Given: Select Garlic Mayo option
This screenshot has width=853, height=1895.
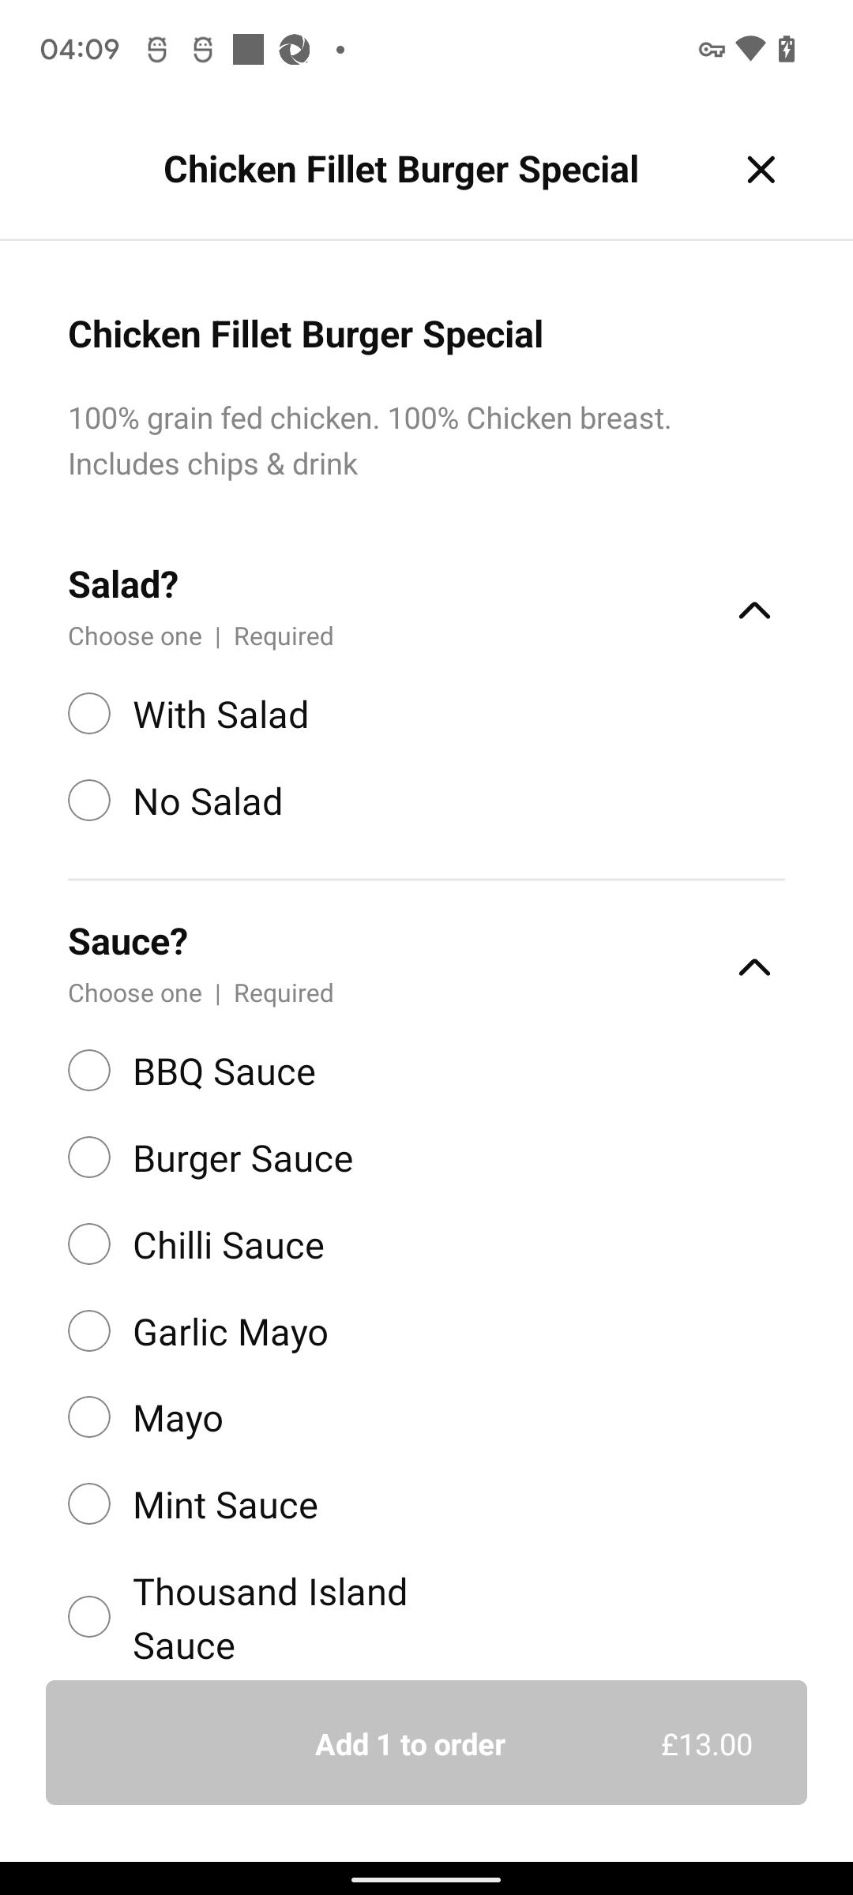Looking at the screenshot, I should (x=89, y=1331).
